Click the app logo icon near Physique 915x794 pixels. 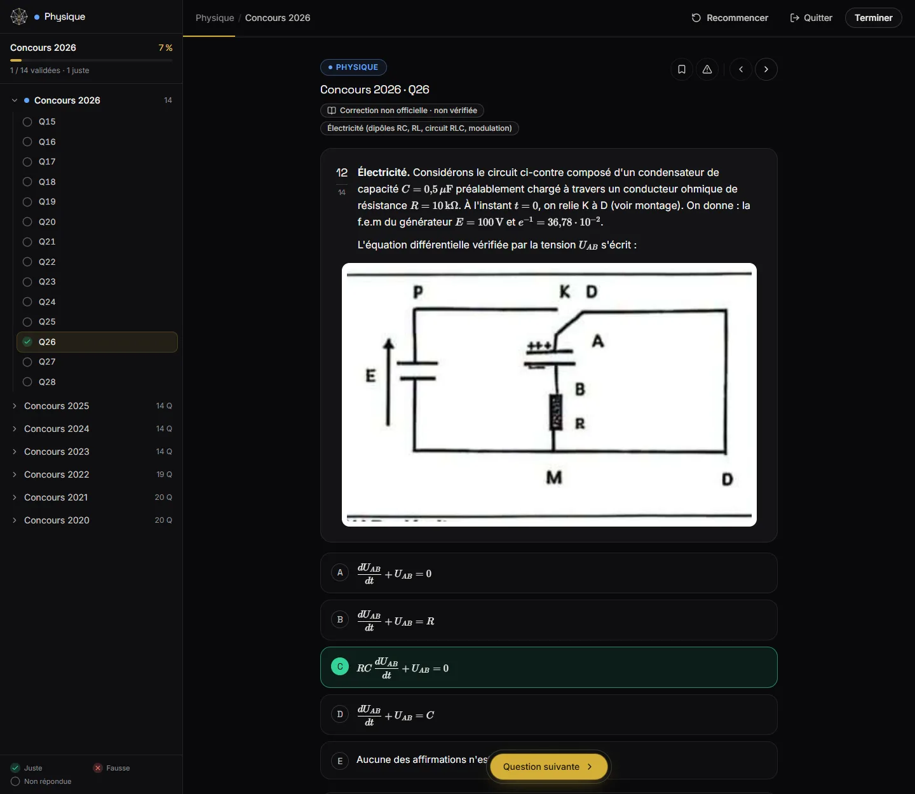[19, 17]
